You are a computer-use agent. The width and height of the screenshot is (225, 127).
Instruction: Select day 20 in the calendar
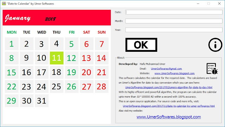click(x=86, y=72)
